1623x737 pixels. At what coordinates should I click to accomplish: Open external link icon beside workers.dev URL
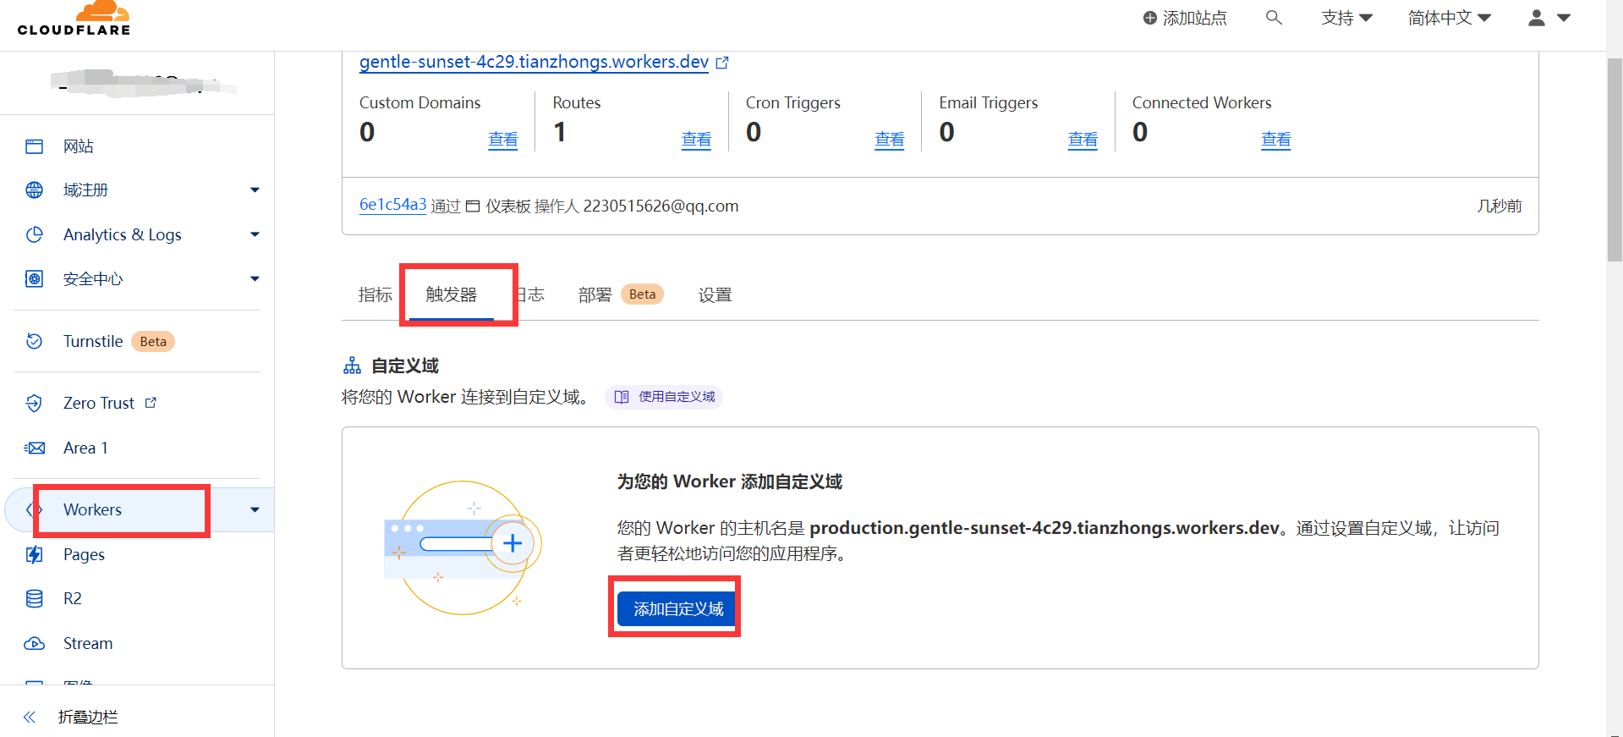[x=722, y=63]
